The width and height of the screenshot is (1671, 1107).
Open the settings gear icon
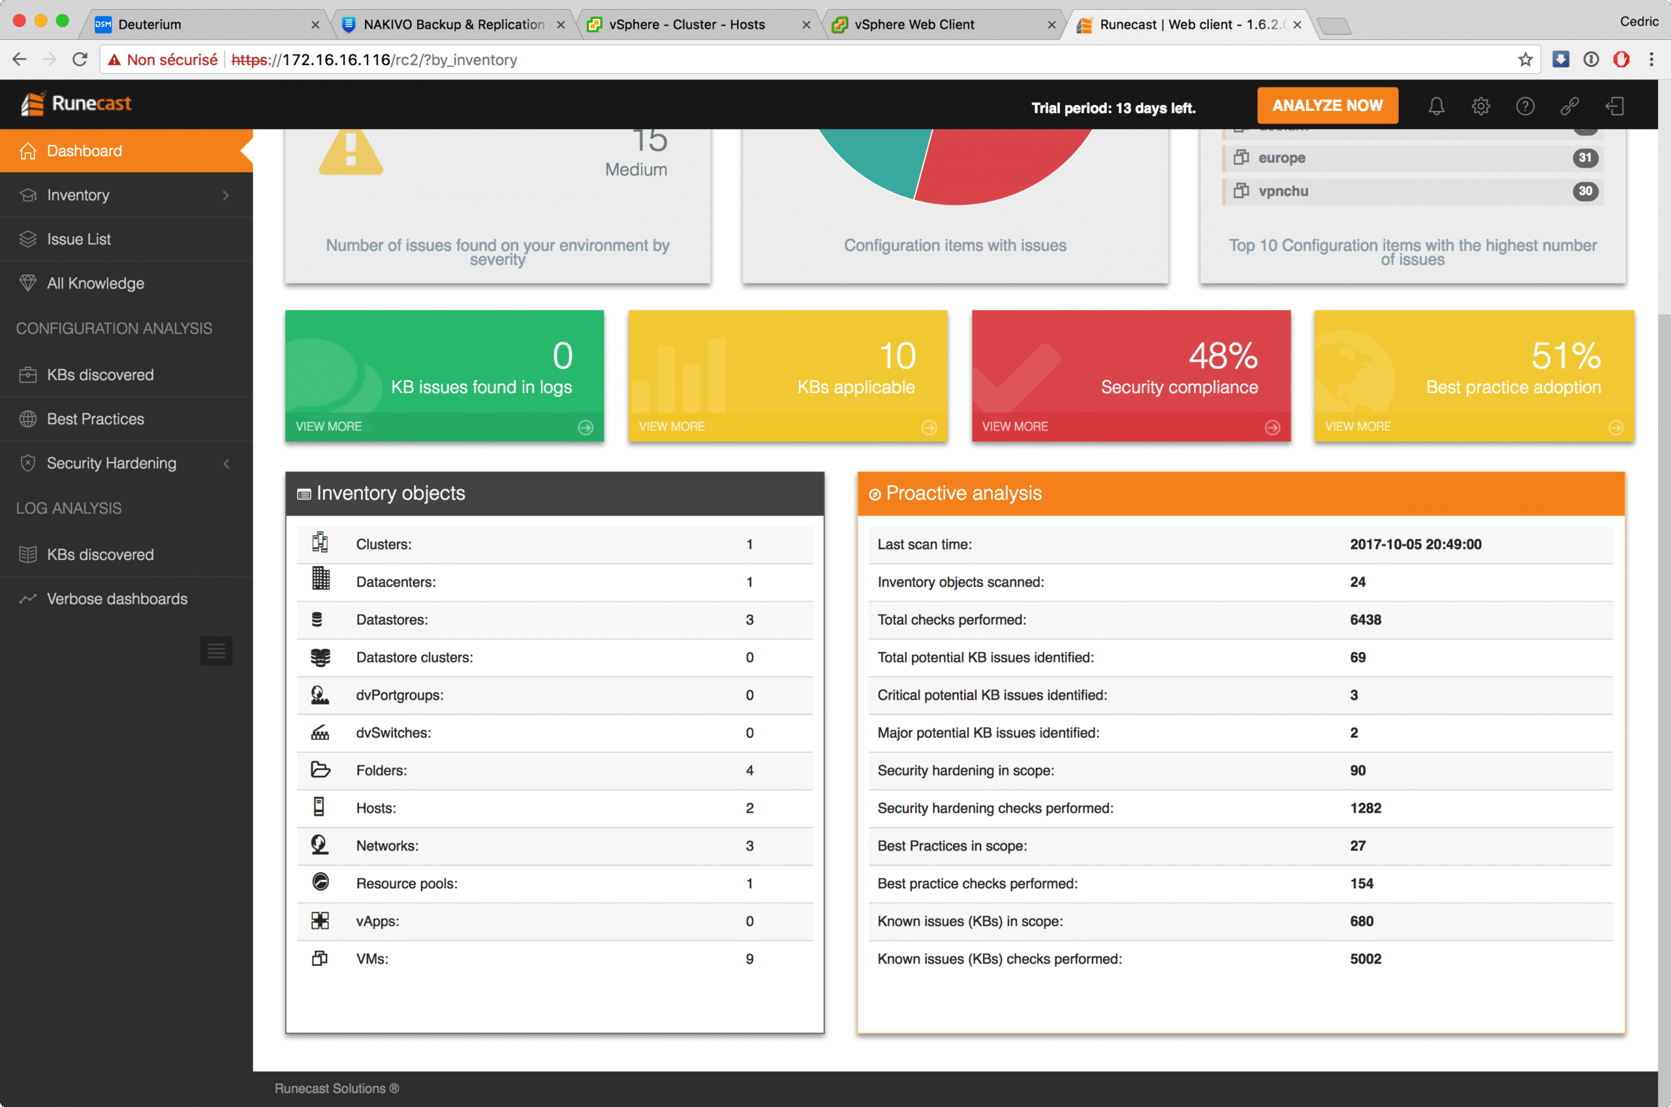coord(1480,106)
